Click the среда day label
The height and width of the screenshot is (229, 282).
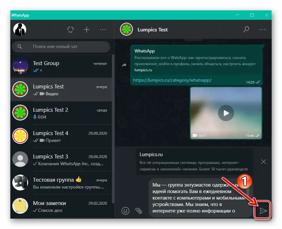[x=102, y=110]
